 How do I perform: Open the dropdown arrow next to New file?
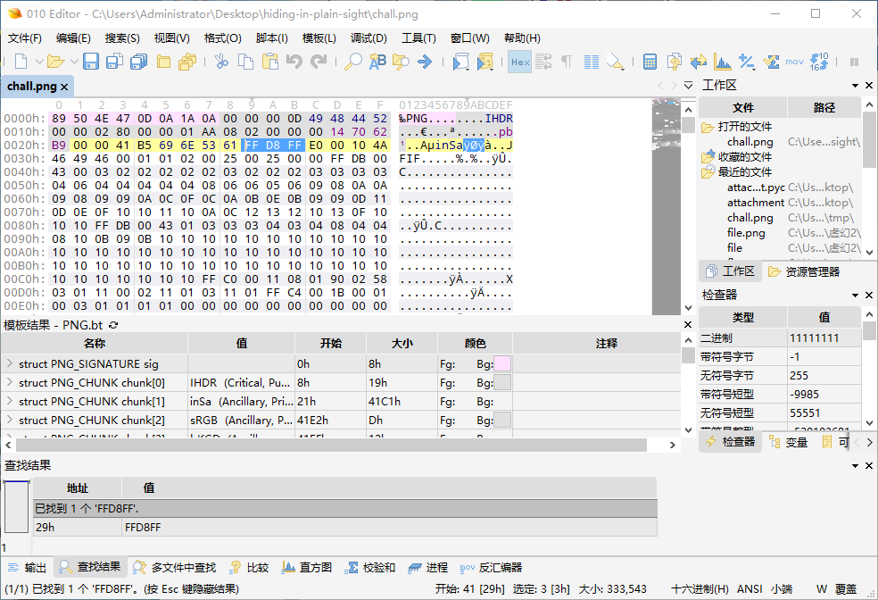(x=39, y=62)
